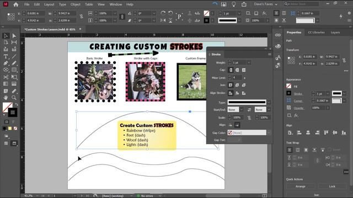353x198 pixels.
Task: Align stroke to inside in Stroke panel
Action: 237,93
